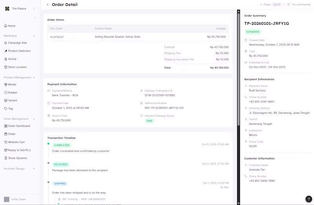Open Home icon in sidebar

[5, 26]
